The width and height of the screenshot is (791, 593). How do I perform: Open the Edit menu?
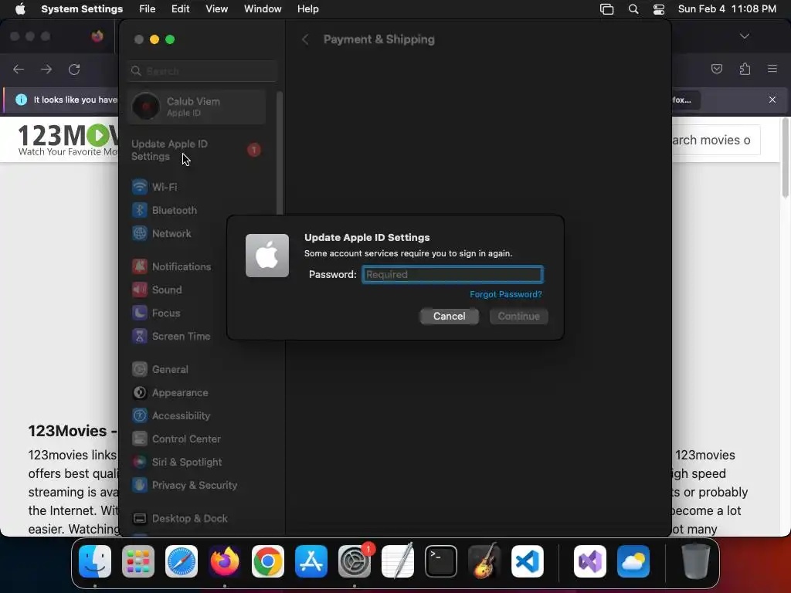[x=180, y=9]
